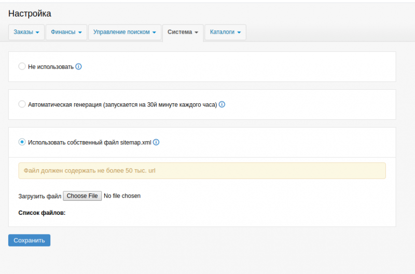Image resolution: width=415 pixels, height=274 pixels.
Task: Click the blue 'Сохранить' button
Action: click(29, 240)
